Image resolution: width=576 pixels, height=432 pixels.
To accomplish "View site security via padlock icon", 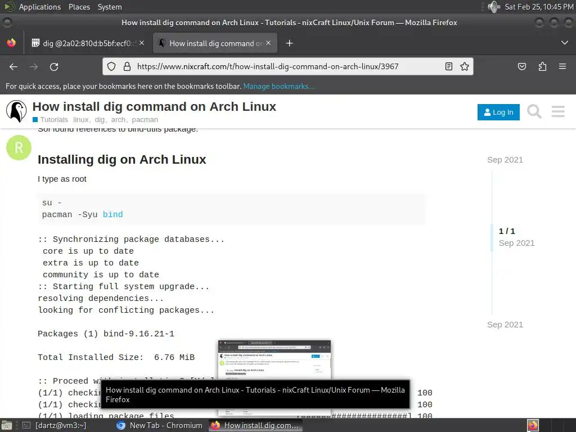I will tap(127, 66).
